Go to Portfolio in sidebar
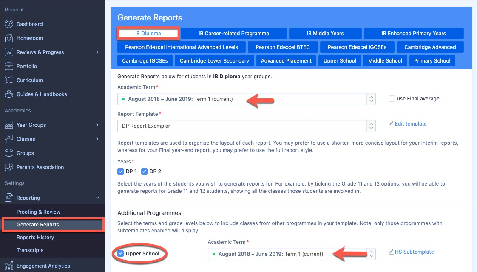The image size is (477, 272). coord(26,66)
